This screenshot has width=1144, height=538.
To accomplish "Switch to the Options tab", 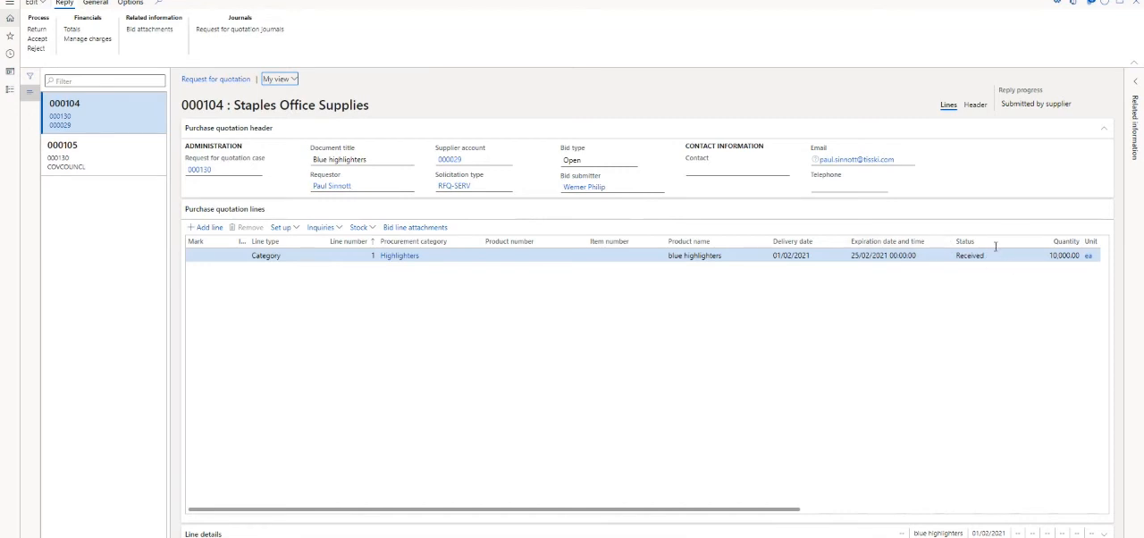I will click(130, 3).
